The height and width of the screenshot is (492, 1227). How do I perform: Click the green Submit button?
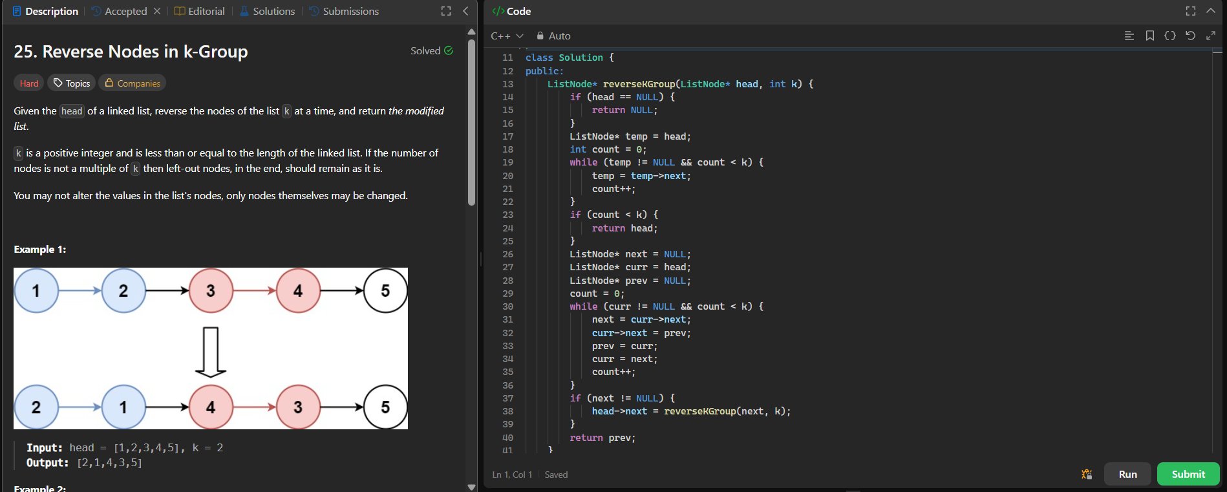pos(1188,474)
